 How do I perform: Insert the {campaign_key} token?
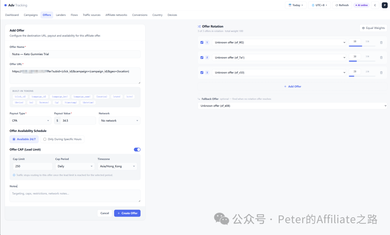[x=60, y=97]
